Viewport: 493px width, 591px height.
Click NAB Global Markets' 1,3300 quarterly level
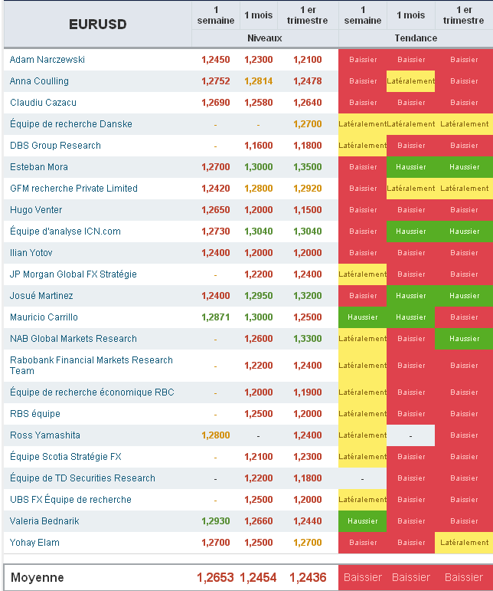point(308,339)
